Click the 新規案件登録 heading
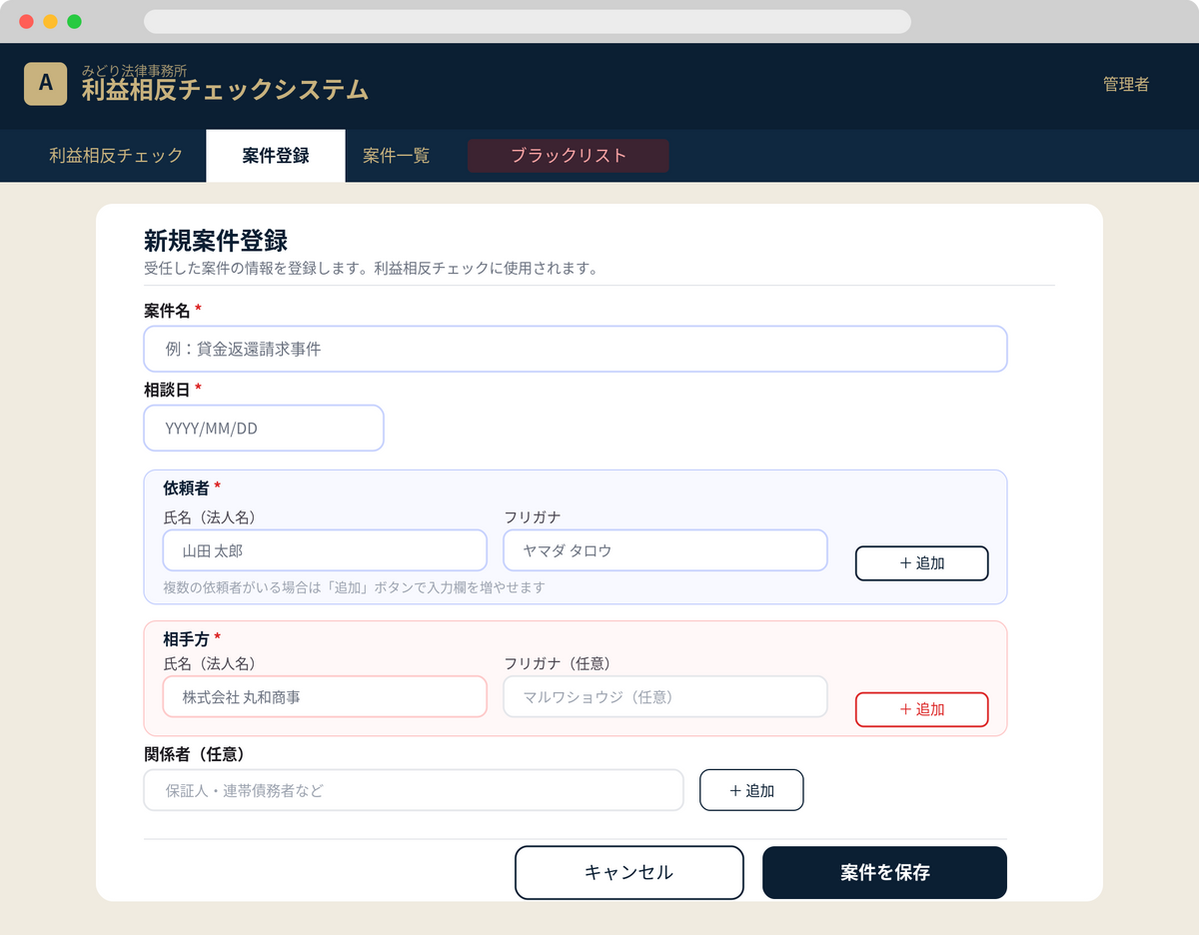 point(216,241)
